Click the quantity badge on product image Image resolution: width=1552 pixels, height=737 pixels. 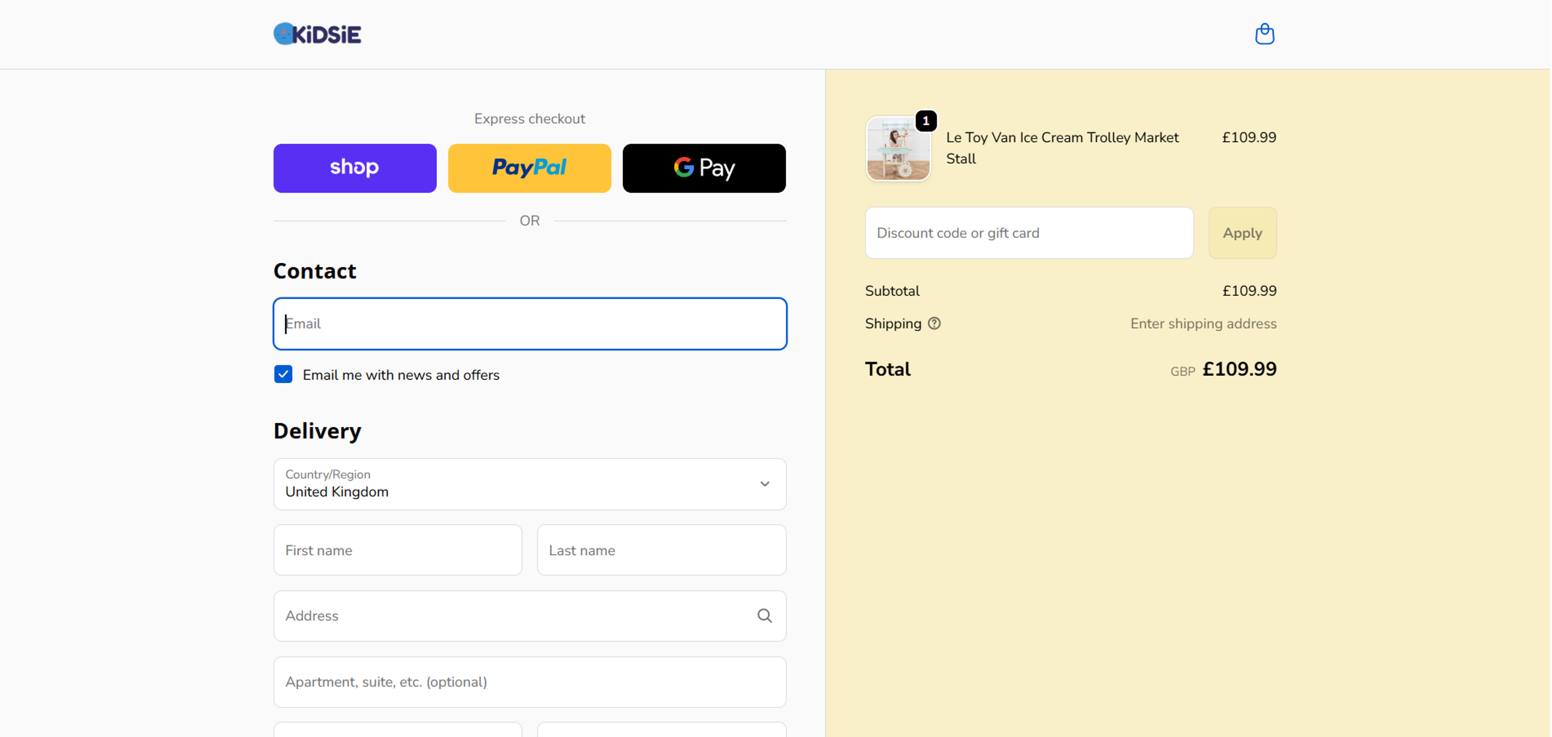[926, 120]
